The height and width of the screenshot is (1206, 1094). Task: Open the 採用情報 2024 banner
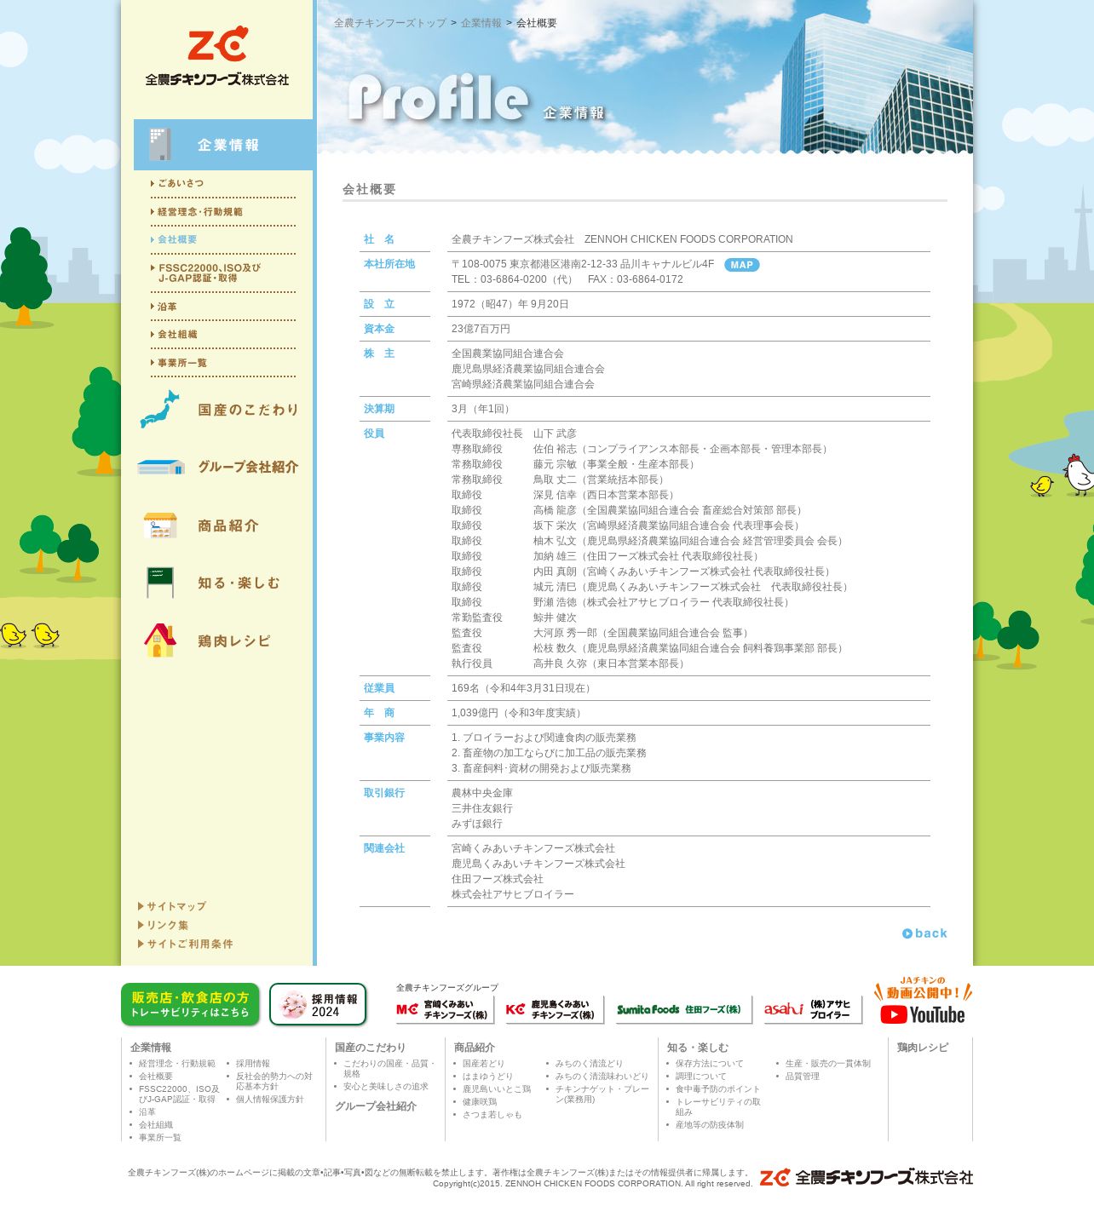318,1005
